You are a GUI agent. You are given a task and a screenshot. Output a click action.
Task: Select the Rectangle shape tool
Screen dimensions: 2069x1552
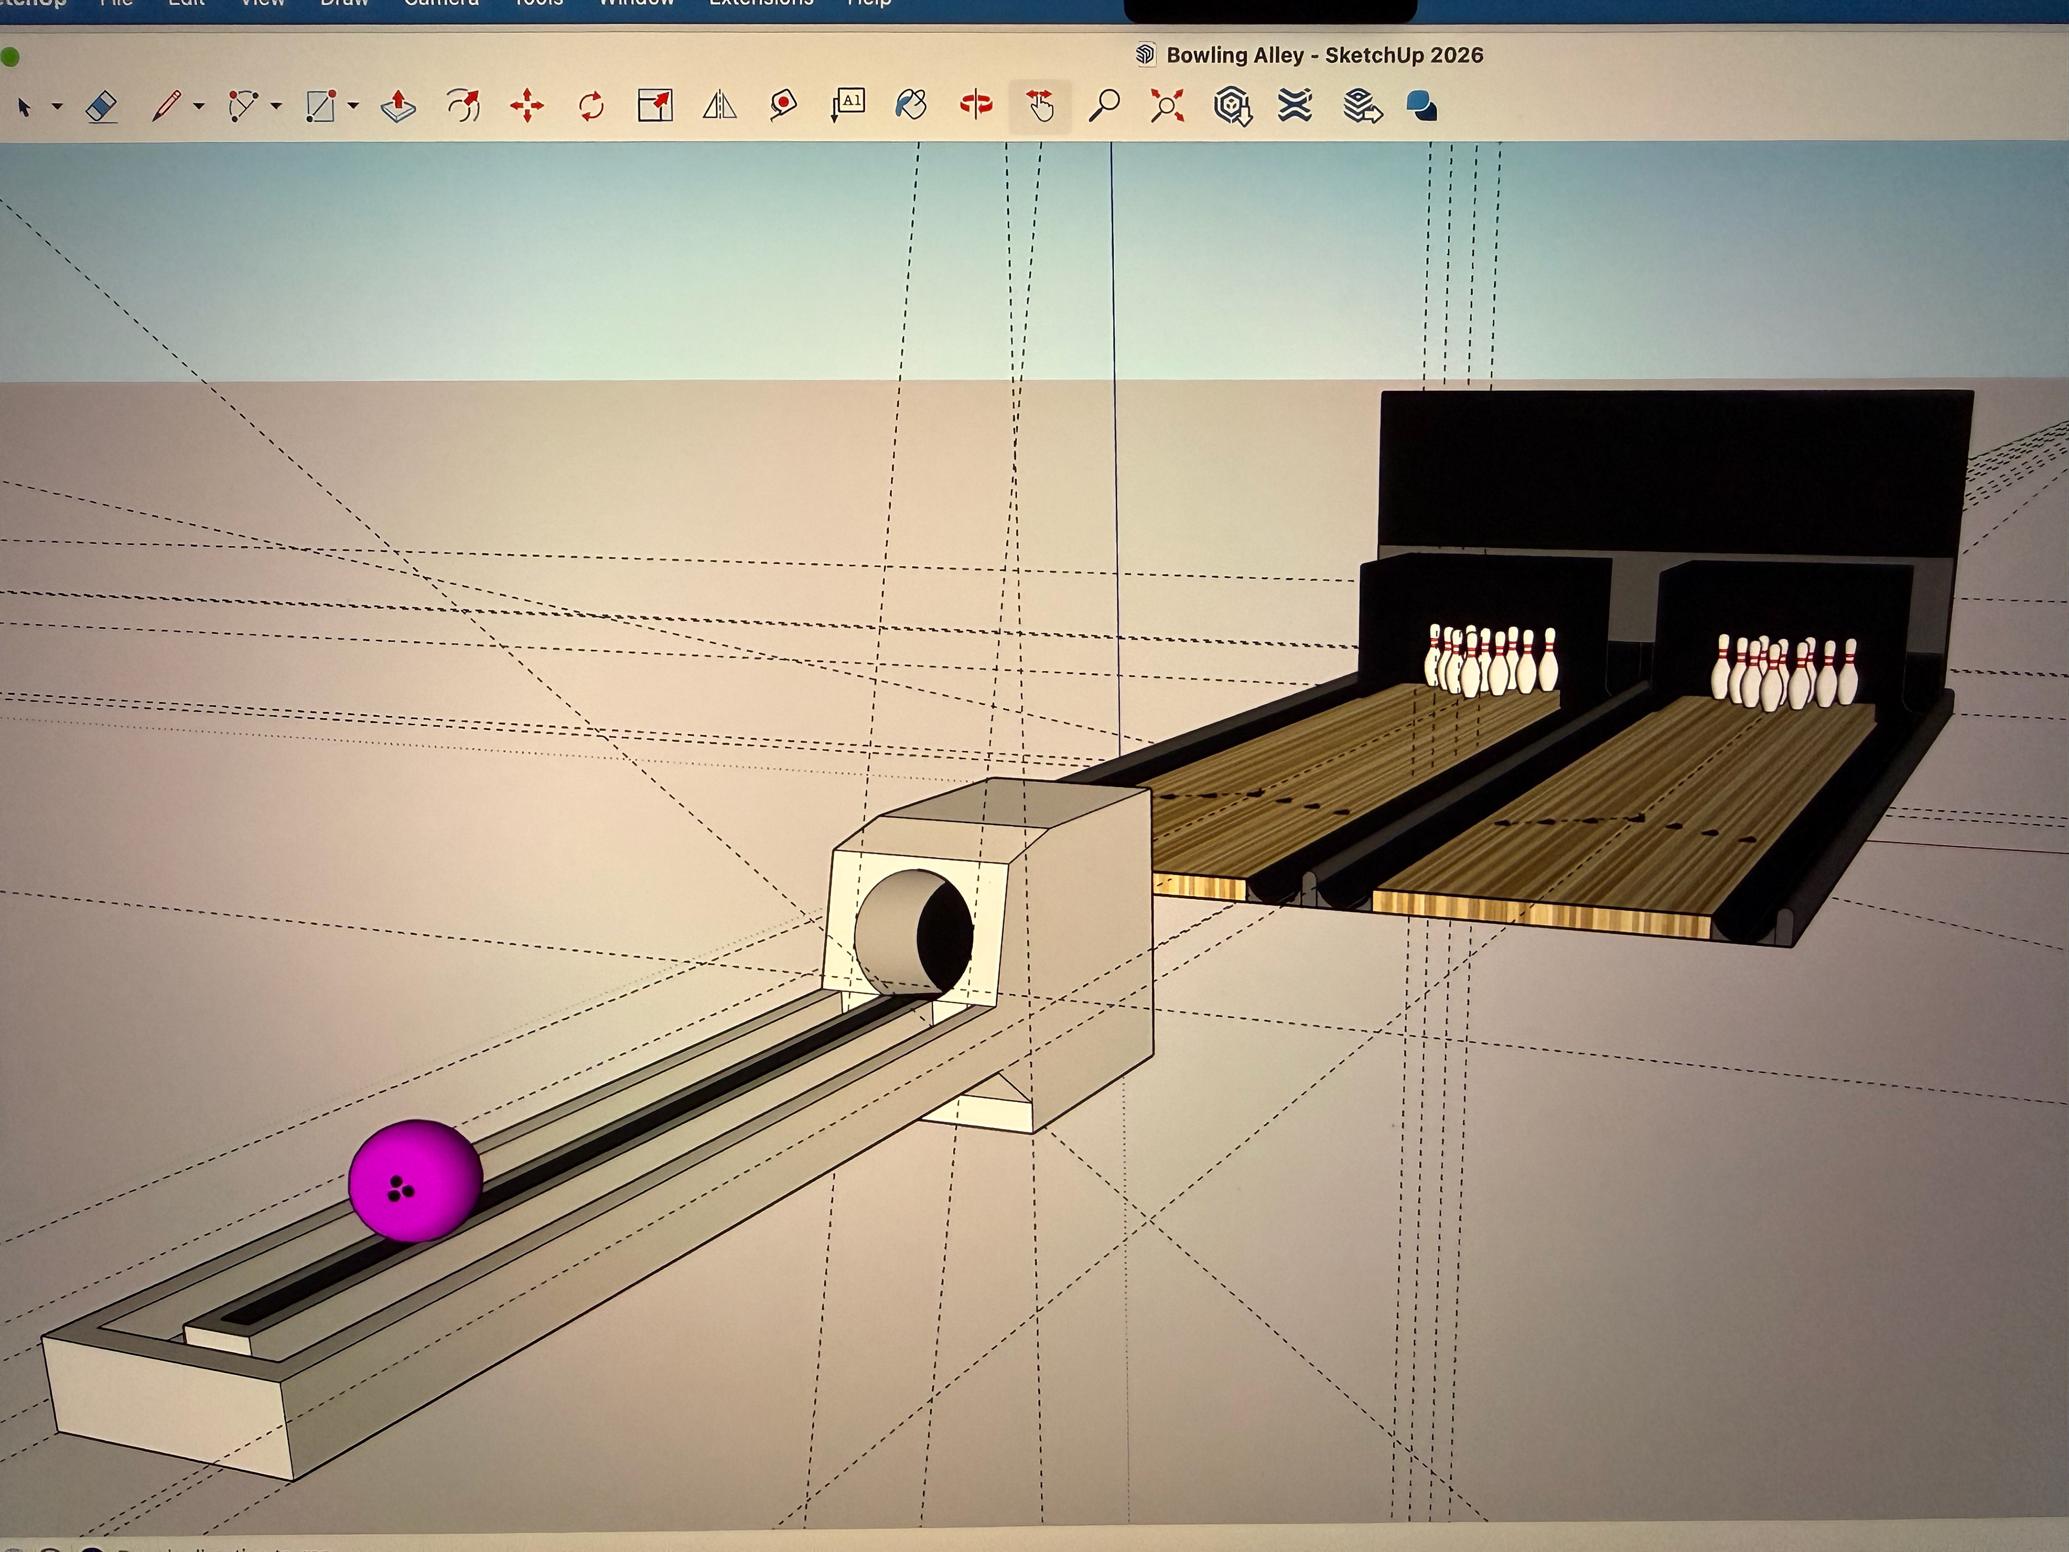tap(320, 106)
